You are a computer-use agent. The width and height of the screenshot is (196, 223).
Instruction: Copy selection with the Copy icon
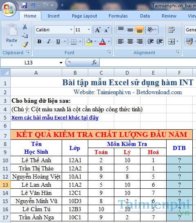coord(25,35)
